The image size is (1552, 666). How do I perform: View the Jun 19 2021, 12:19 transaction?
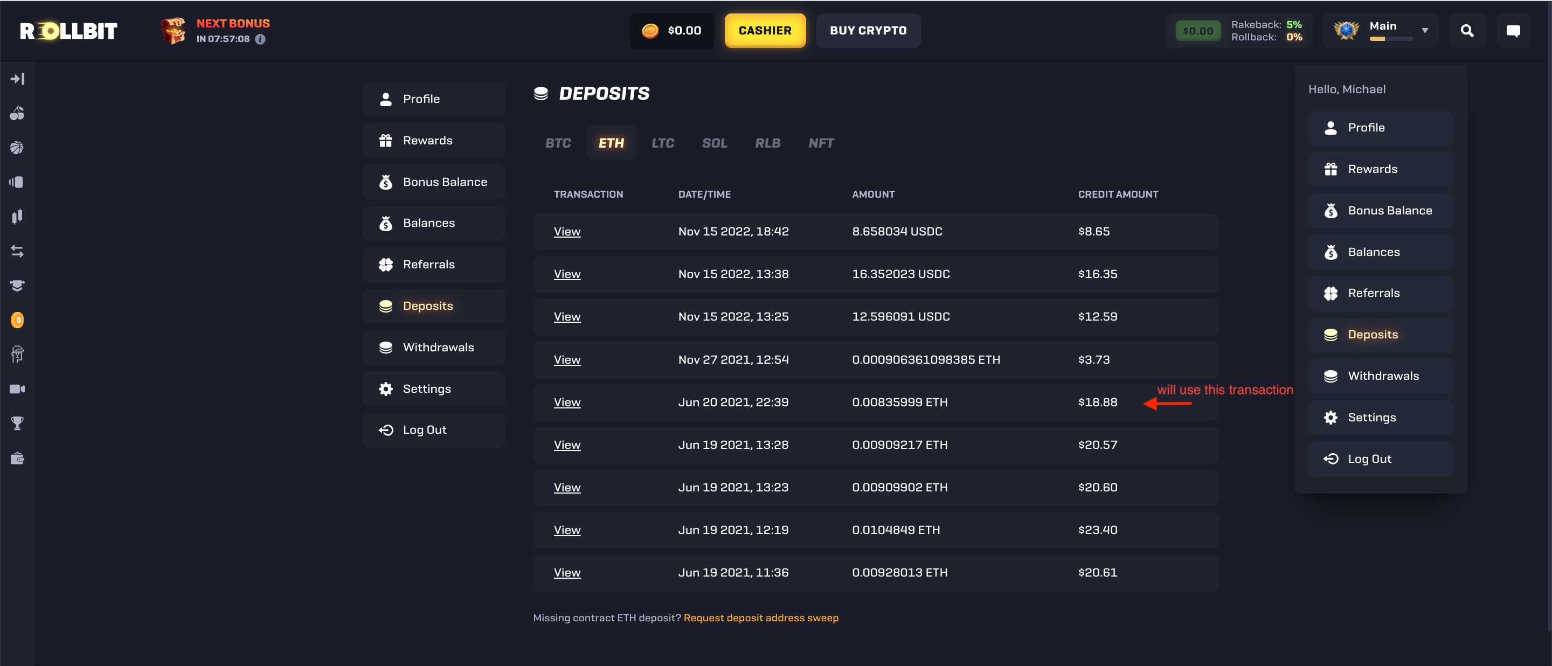point(567,531)
